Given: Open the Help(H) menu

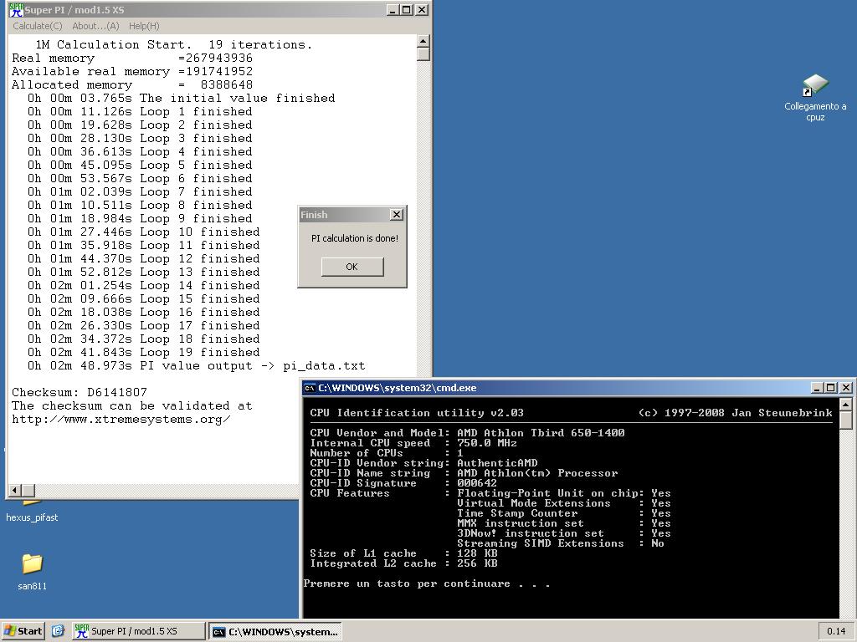Looking at the screenshot, I should [x=144, y=26].
